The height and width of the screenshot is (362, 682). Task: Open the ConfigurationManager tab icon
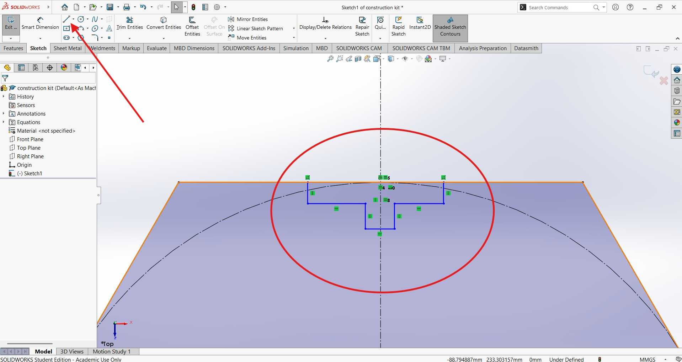(36, 68)
